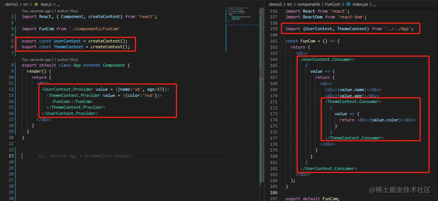Screen dimensions: 438x201
Task: Click the React icon beside index.jsx breadcrumb
Action: (348, 4)
